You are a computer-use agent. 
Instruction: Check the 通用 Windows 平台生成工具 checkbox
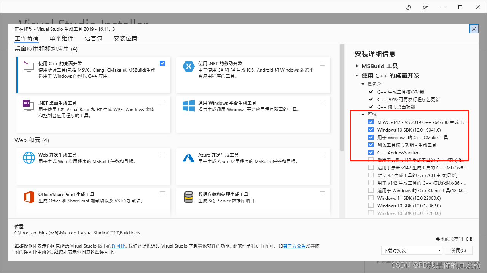tap(322, 102)
